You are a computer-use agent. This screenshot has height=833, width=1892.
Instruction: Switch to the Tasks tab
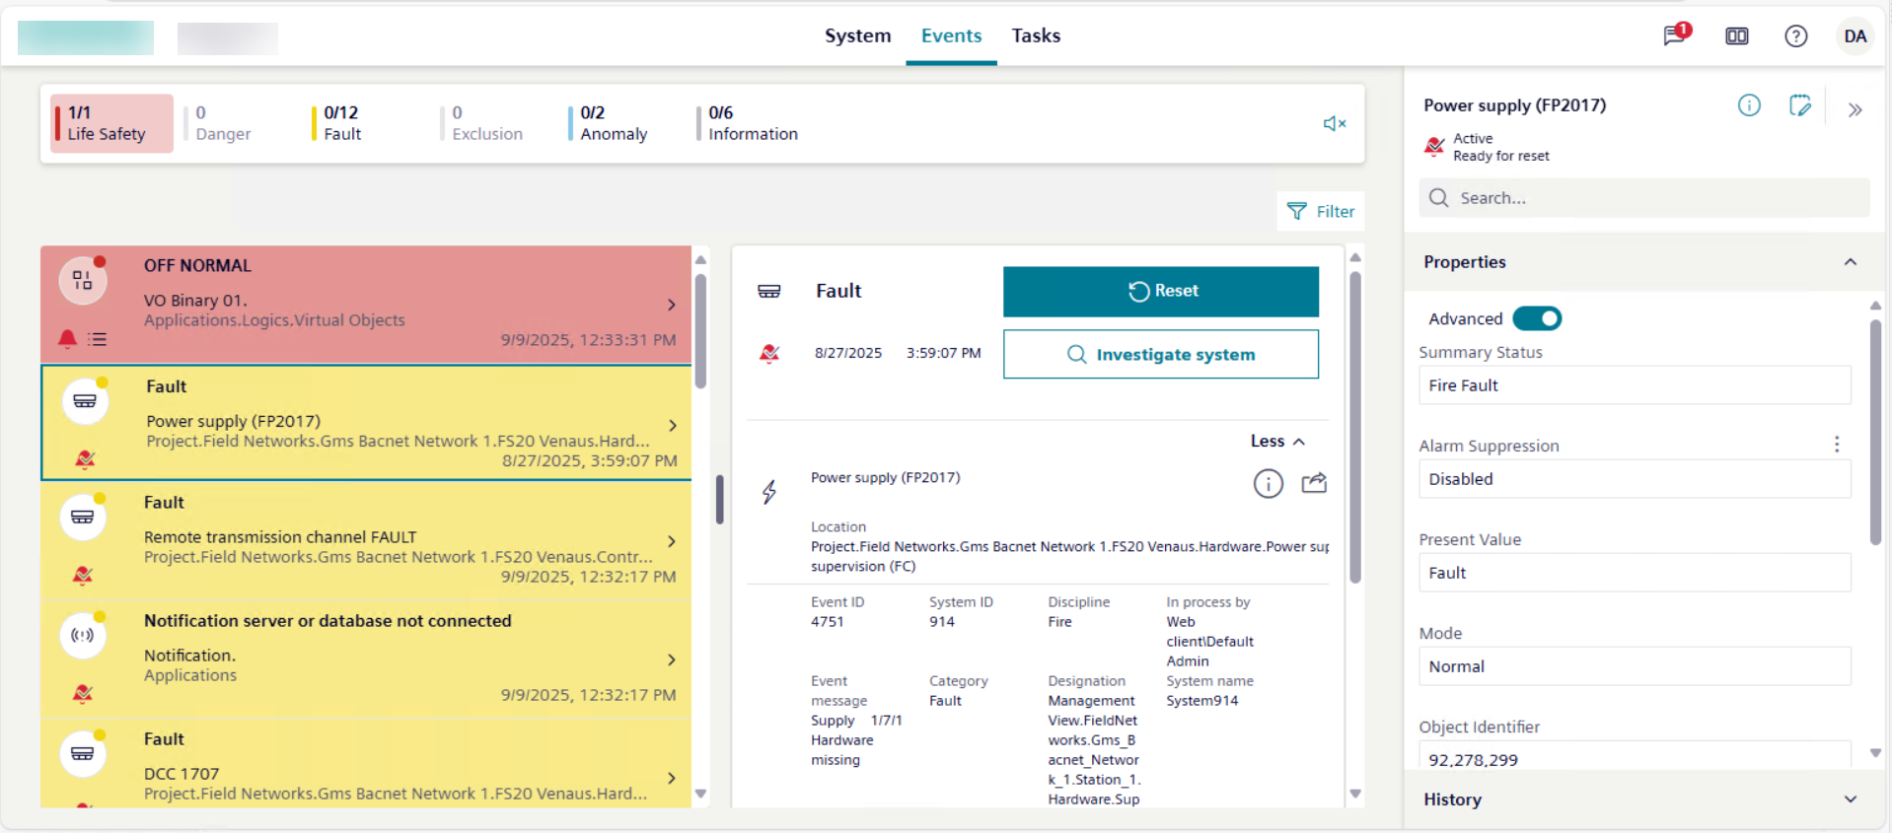[1036, 35]
